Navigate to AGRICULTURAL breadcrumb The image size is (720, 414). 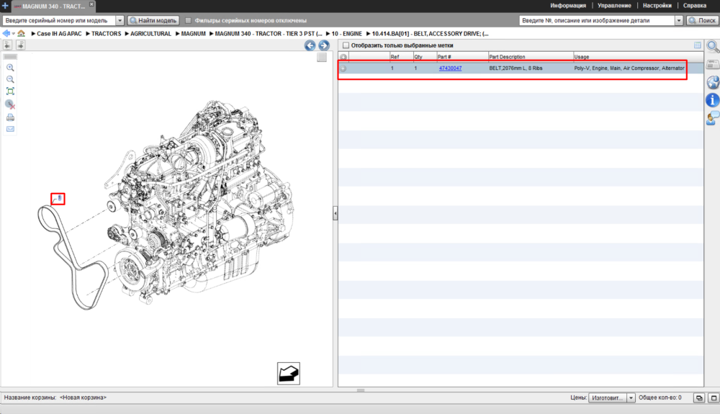[150, 34]
